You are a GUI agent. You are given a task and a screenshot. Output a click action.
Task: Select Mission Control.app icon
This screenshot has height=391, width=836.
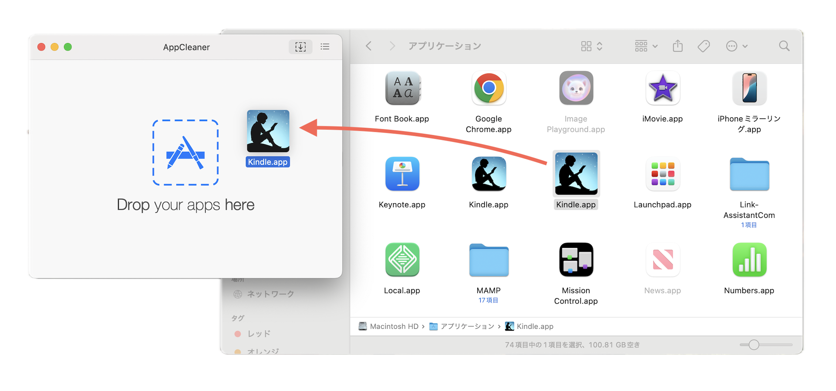[x=576, y=260]
